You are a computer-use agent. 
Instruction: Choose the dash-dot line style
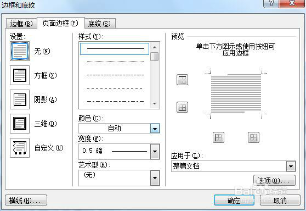point(115,101)
